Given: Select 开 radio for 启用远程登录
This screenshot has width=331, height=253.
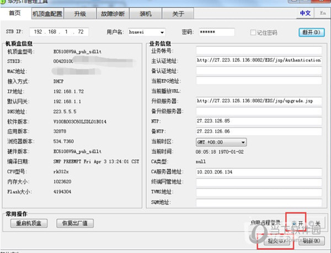Looking at the screenshot, I should coord(294,223).
